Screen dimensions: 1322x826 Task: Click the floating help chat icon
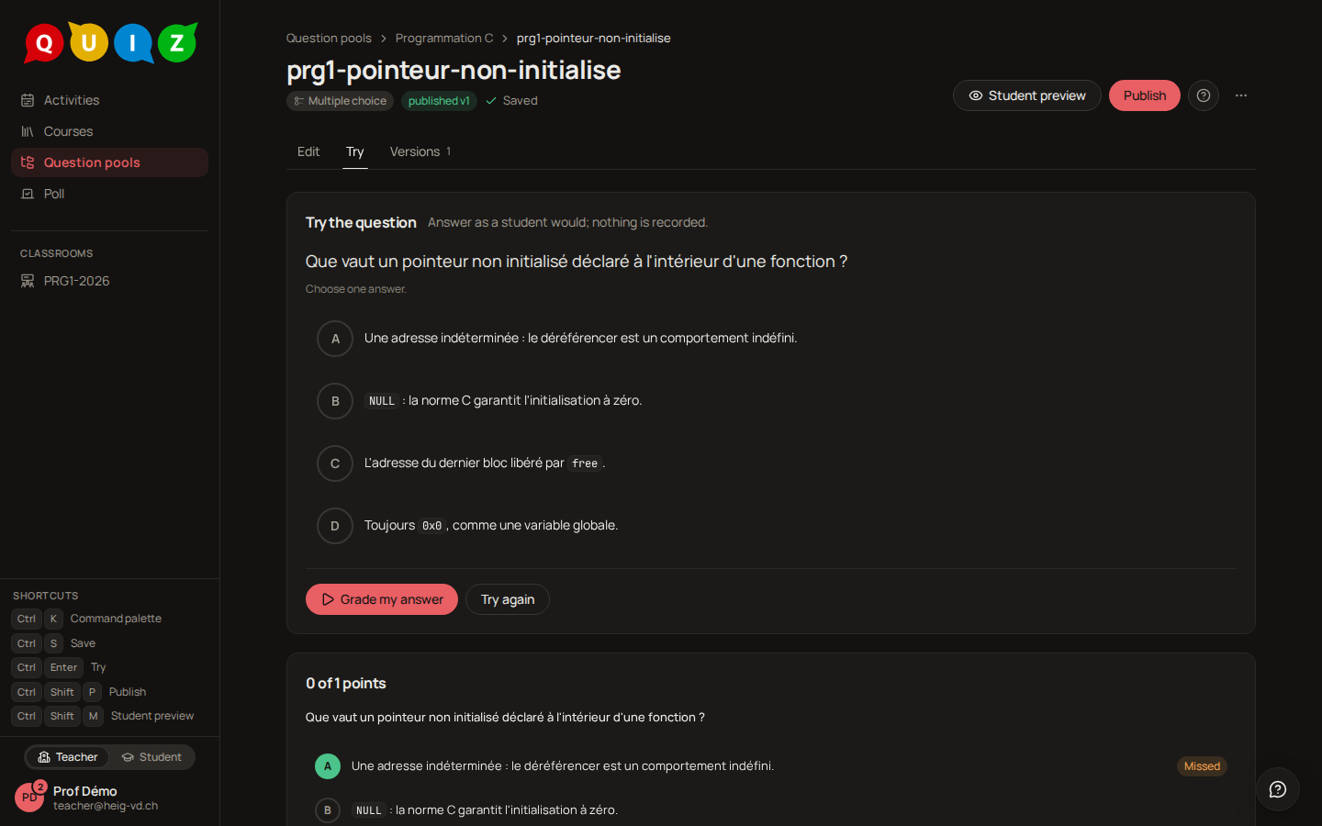tap(1277, 789)
